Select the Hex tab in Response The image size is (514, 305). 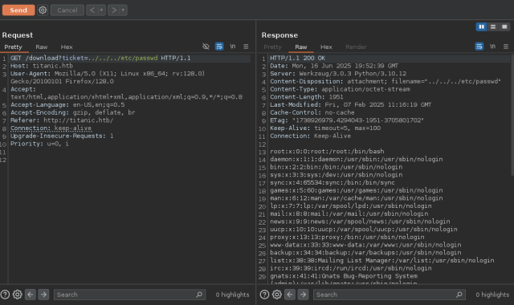click(x=326, y=47)
